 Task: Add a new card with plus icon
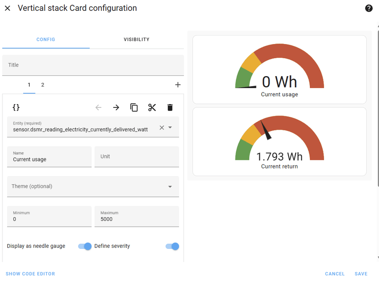(178, 85)
